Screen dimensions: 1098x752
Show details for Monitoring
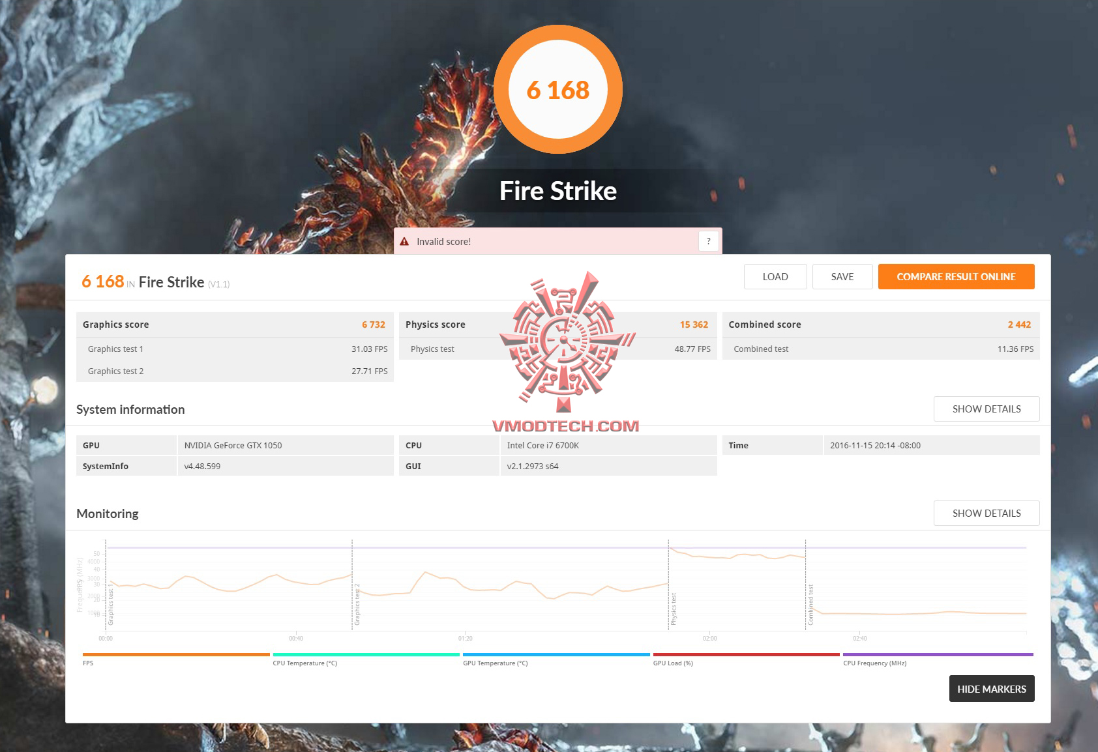click(987, 513)
